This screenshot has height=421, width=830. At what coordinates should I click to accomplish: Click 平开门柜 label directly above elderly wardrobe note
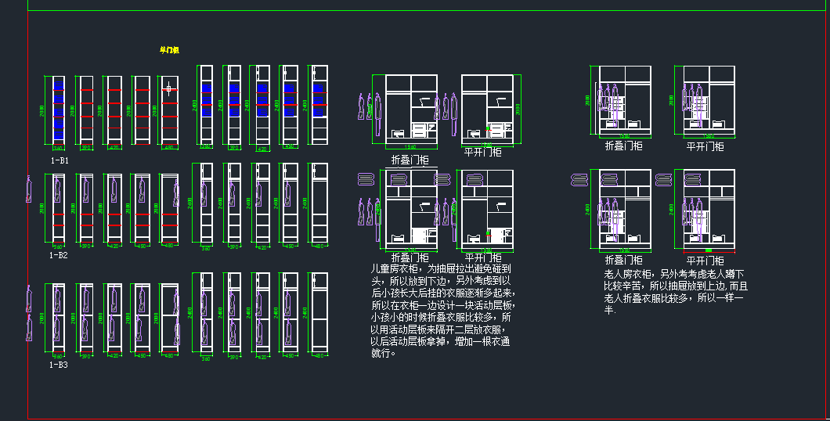click(x=705, y=261)
